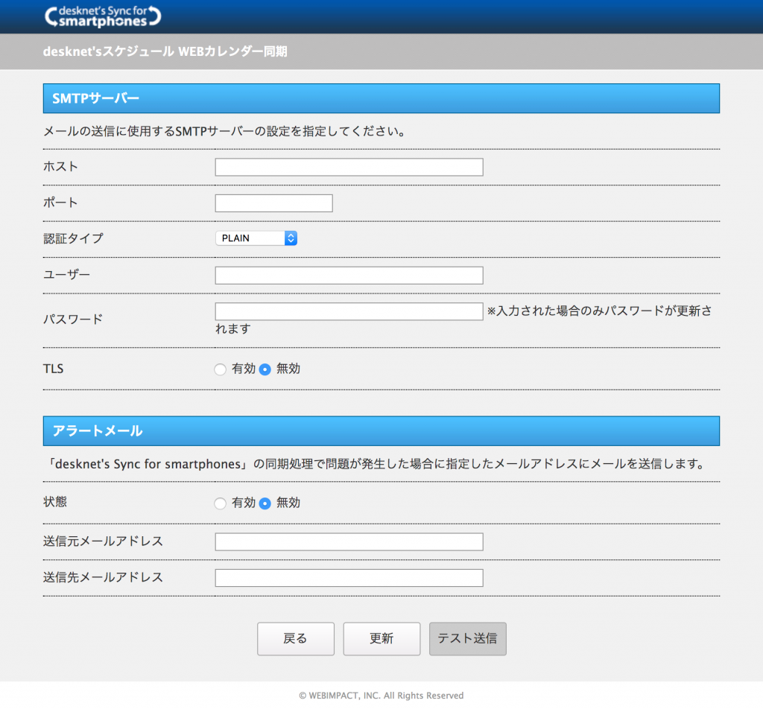Click the テスト送信 test send button
Image resolution: width=763 pixels, height=709 pixels.
point(468,638)
